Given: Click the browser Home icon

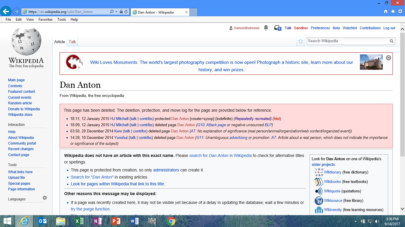Looking at the screenshot, I should pos(386,12).
